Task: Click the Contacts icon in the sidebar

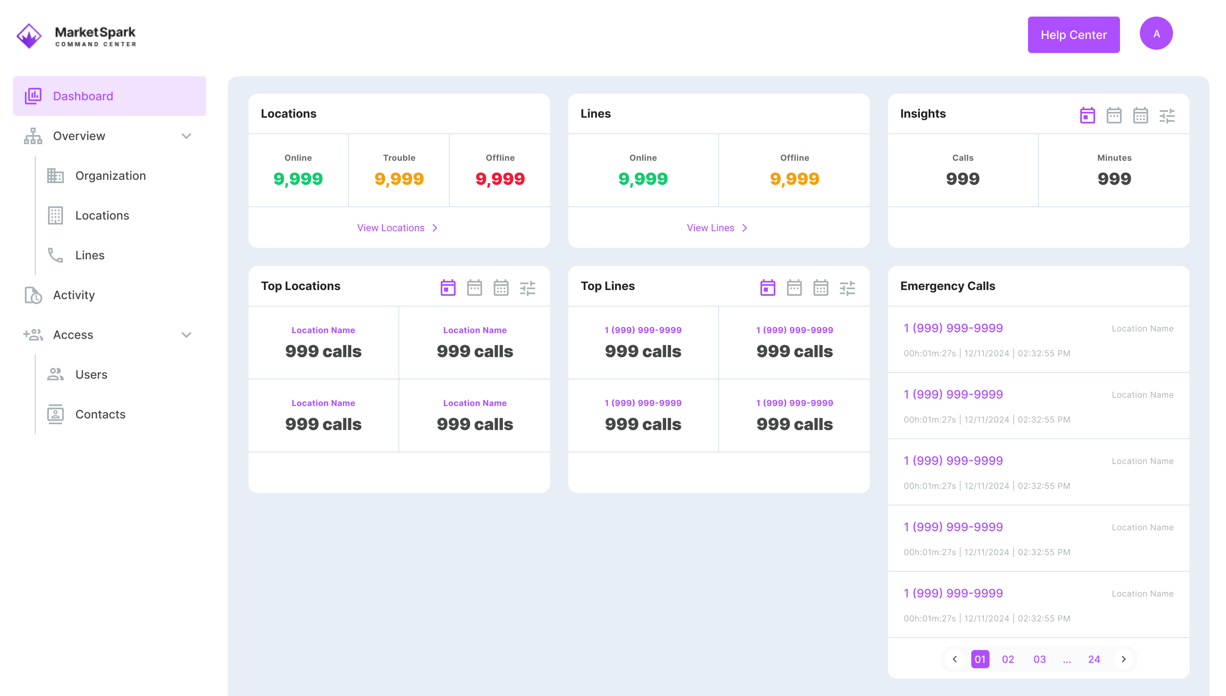Action: pyautogui.click(x=56, y=414)
